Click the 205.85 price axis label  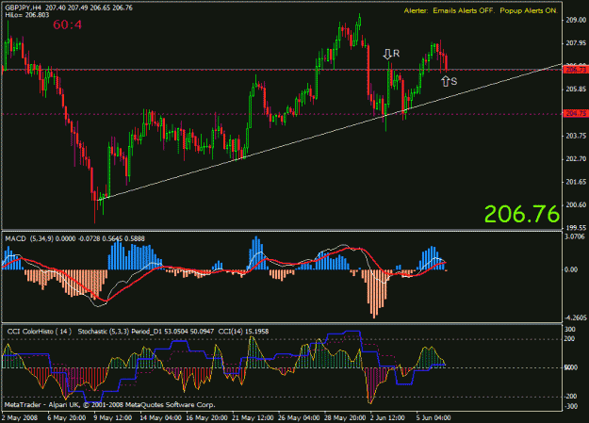pos(576,89)
